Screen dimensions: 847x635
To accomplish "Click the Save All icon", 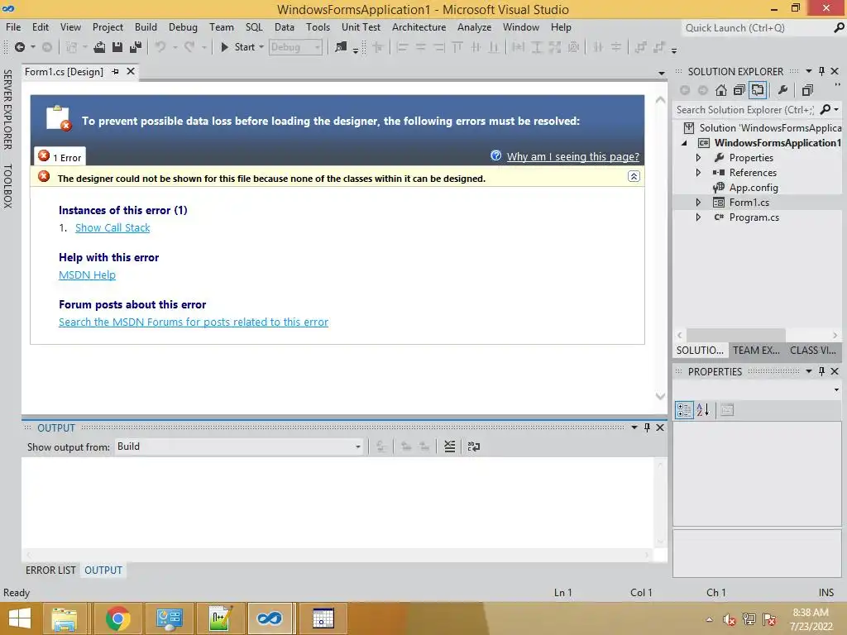I will 136,47.
